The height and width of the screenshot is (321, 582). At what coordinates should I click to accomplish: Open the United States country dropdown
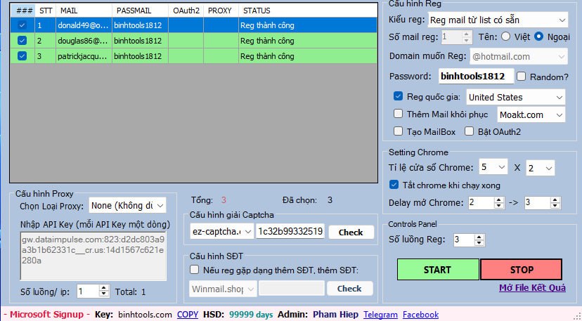coord(515,97)
